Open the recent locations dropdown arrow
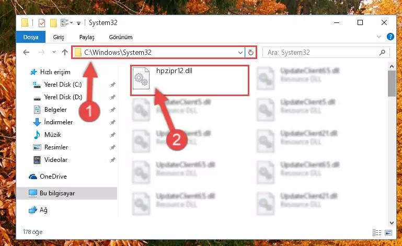Viewport: 402px width, 246px height. click(x=54, y=52)
